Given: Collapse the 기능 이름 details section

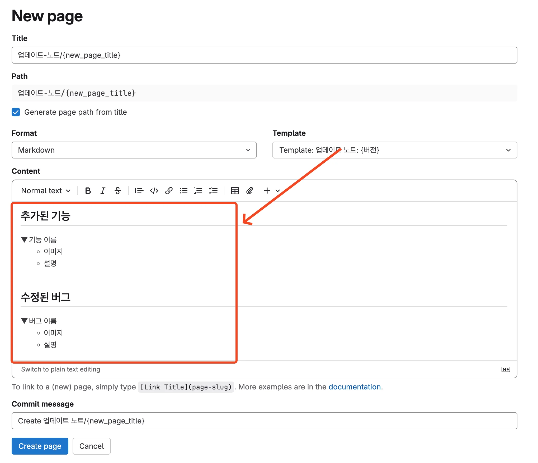Looking at the screenshot, I should tap(24, 240).
